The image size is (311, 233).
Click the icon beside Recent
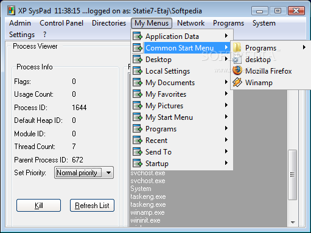[x=138, y=140]
